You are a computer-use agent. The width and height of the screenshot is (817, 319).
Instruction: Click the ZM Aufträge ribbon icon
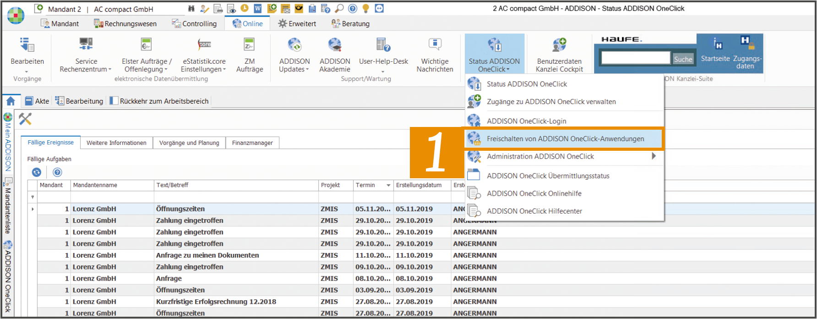pyautogui.click(x=250, y=55)
